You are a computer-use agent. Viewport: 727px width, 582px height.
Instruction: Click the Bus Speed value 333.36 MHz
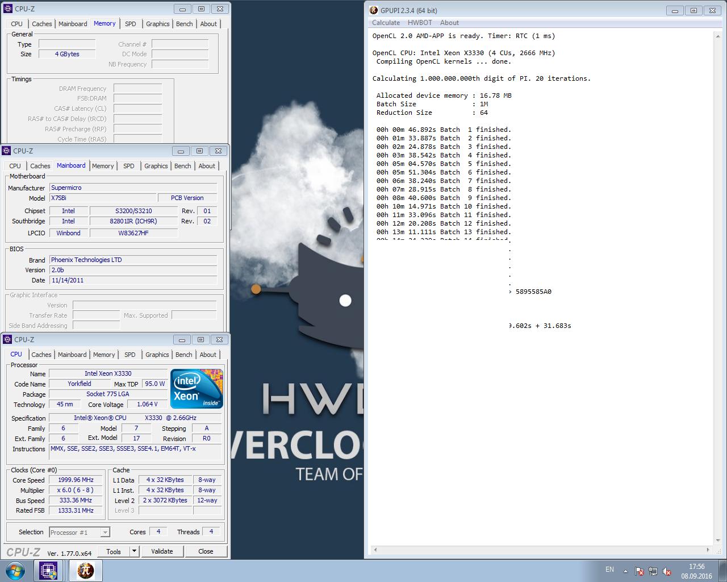(76, 500)
